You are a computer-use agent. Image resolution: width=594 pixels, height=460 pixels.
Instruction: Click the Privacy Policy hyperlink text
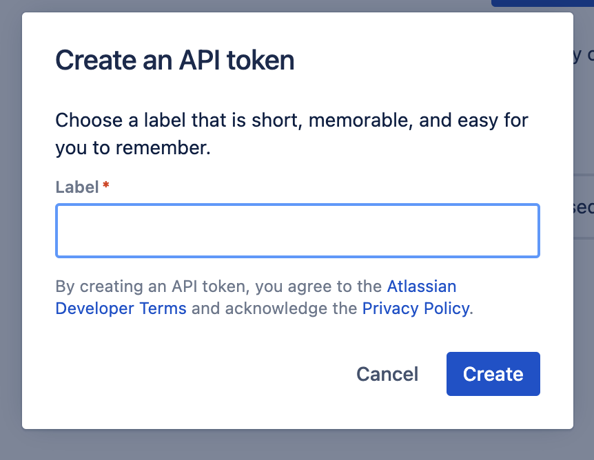pos(415,309)
